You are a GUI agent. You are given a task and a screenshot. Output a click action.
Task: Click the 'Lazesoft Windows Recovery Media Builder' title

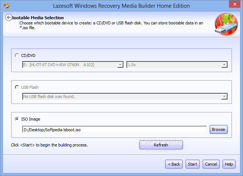coord(121,6)
